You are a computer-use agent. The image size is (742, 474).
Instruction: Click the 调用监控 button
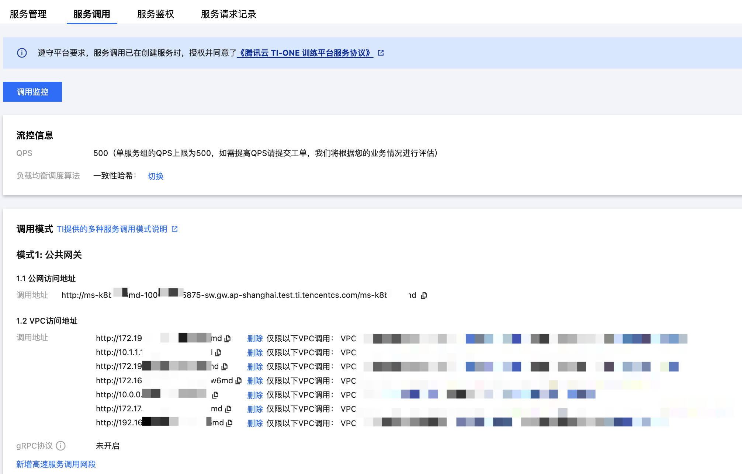click(x=32, y=92)
